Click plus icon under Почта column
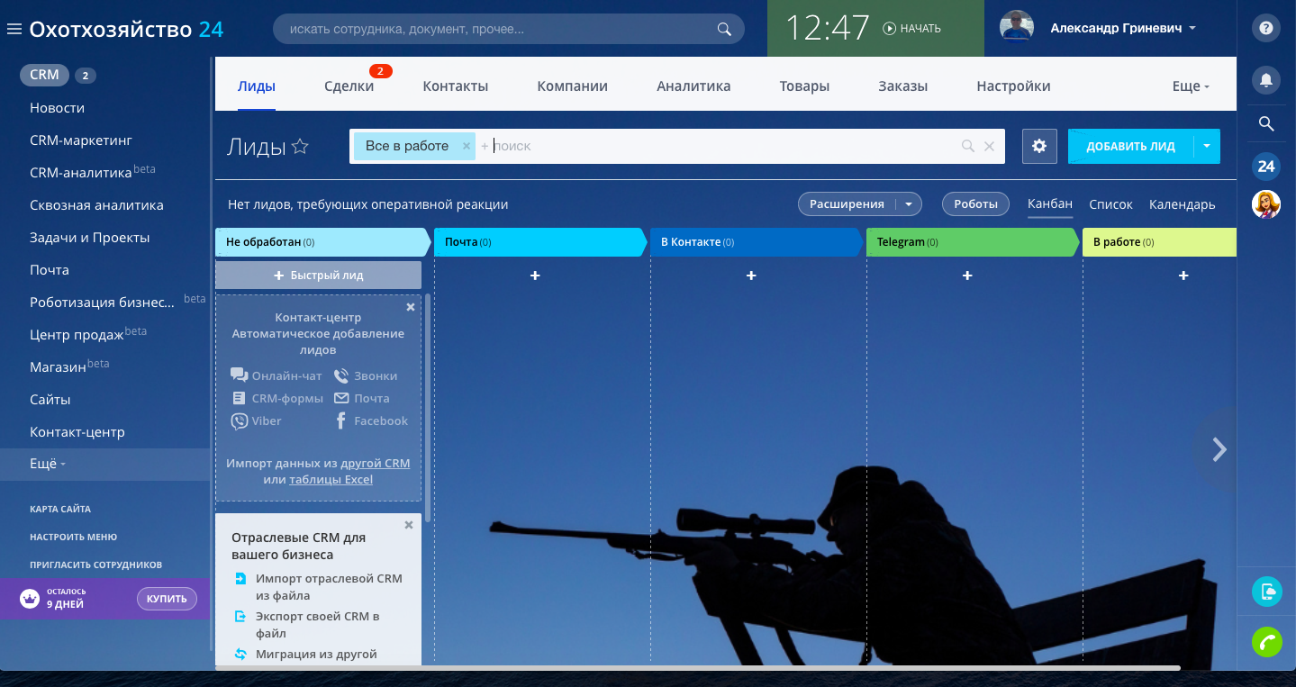 click(x=535, y=276)
